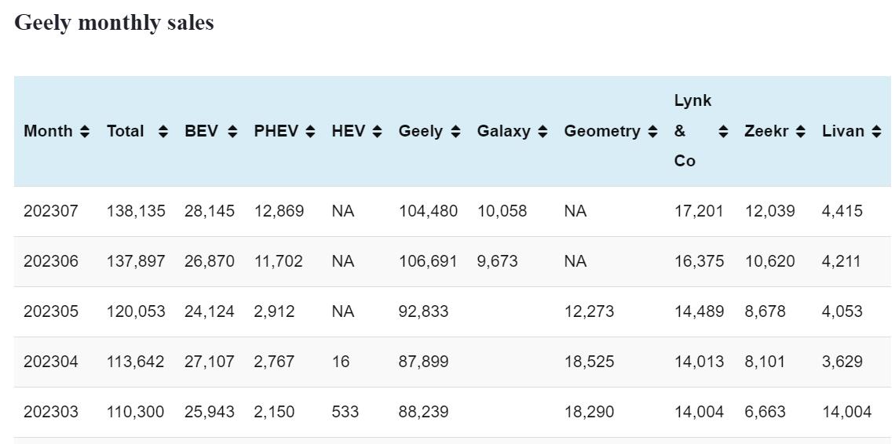Click the 202304 HEV value 16
The height and width of the screenshot is (444, 895).
[341, 362]
